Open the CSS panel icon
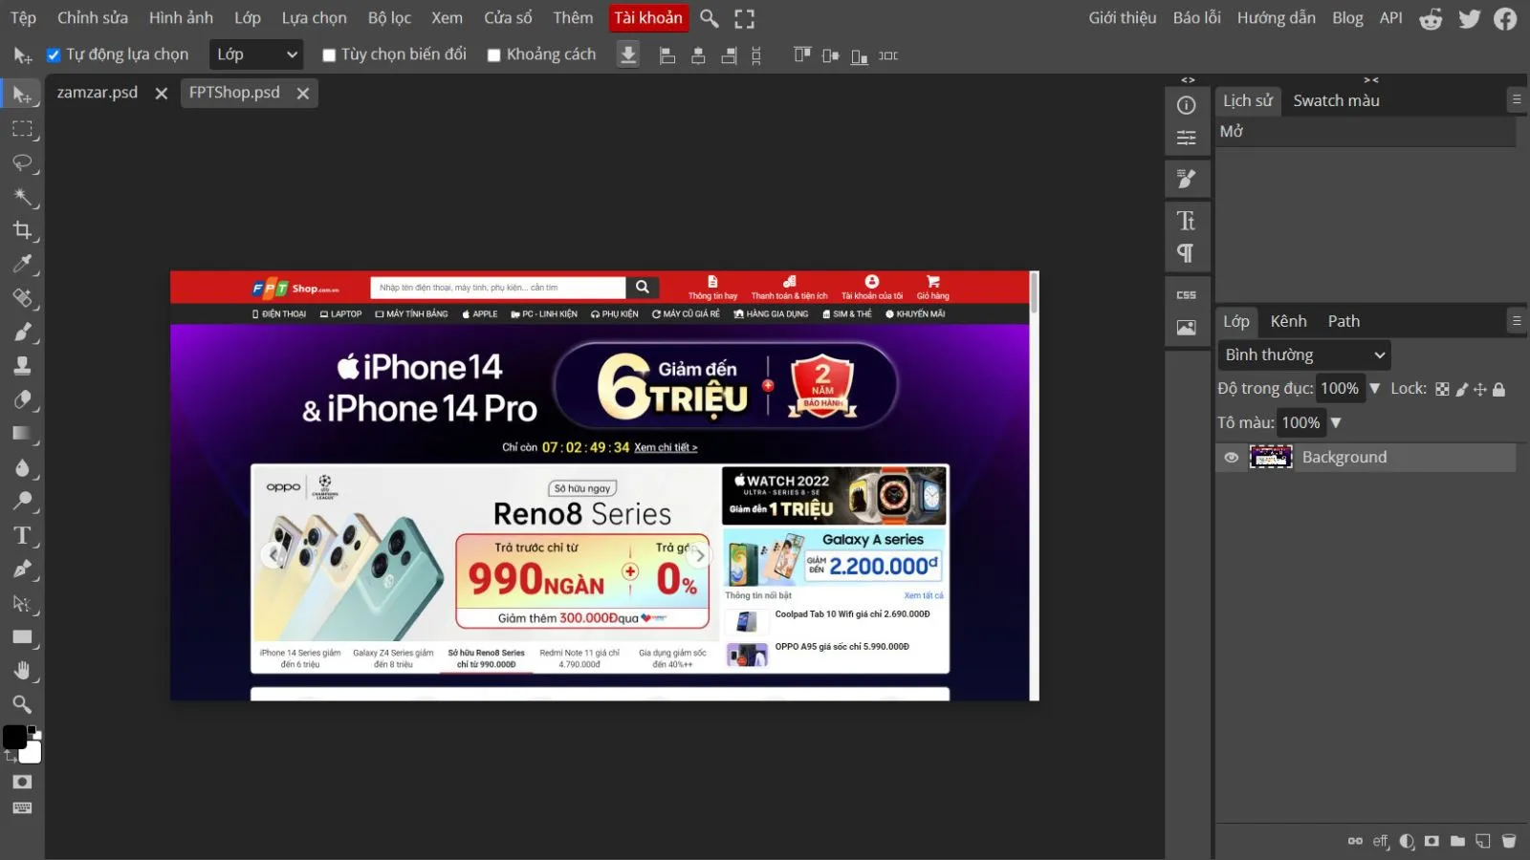The width and height of the screenshot is (1530, 860). [x=1187, y=295]
